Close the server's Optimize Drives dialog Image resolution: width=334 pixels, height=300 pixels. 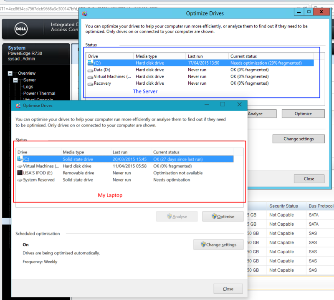[309, 179]
